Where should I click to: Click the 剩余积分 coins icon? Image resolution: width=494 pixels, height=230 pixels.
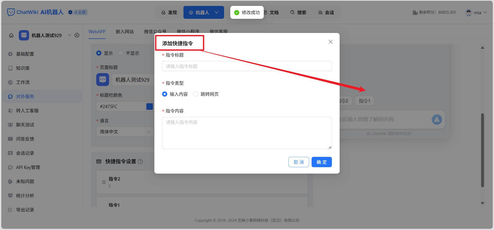(415, 12)
